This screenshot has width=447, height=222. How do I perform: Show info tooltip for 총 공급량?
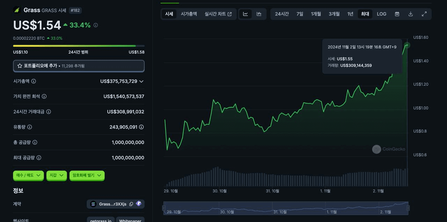click(35, 142)
